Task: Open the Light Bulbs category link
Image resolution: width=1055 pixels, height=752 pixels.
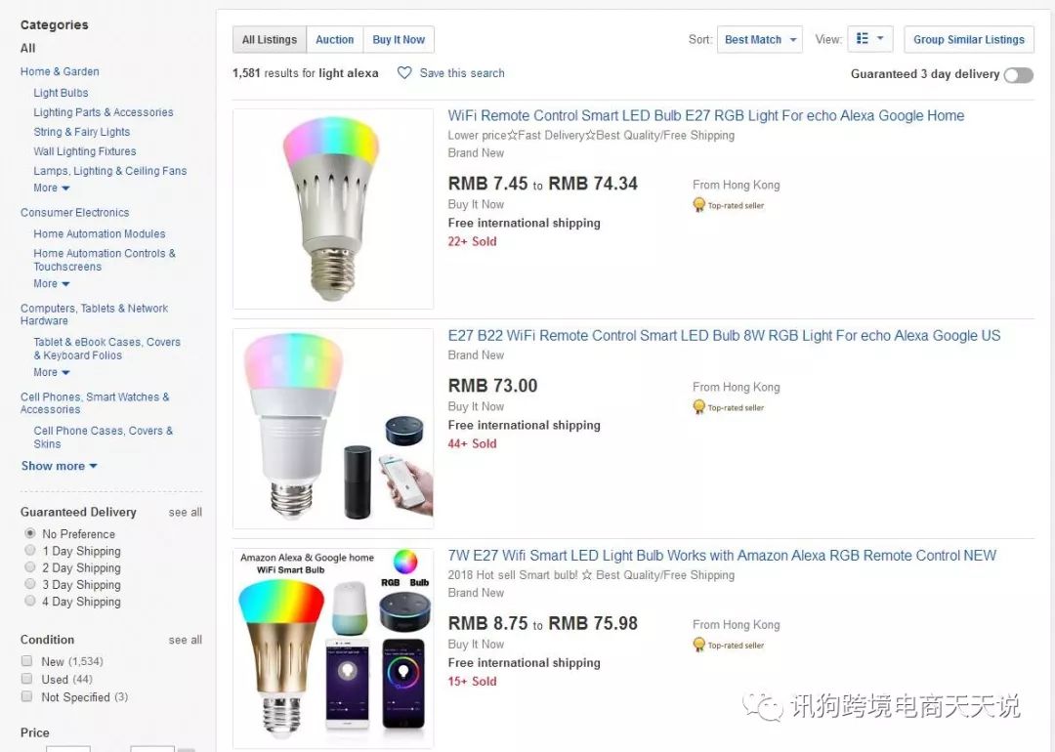Action: tap(61, 93)
